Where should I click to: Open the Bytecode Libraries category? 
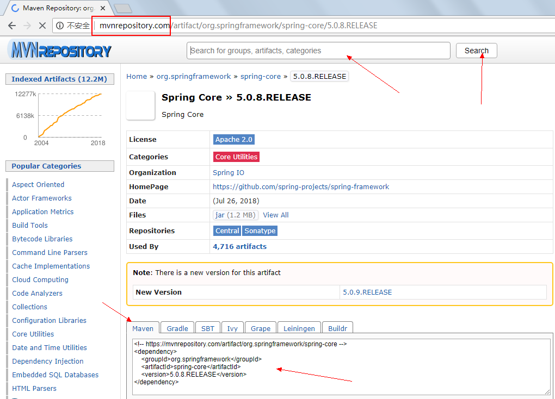coord(42,239)
